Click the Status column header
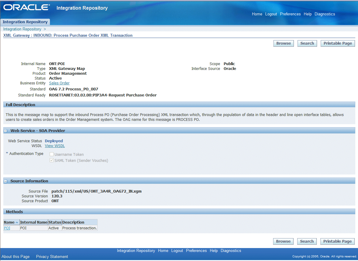The image size is (358, 261). click(x=55, y=222)
